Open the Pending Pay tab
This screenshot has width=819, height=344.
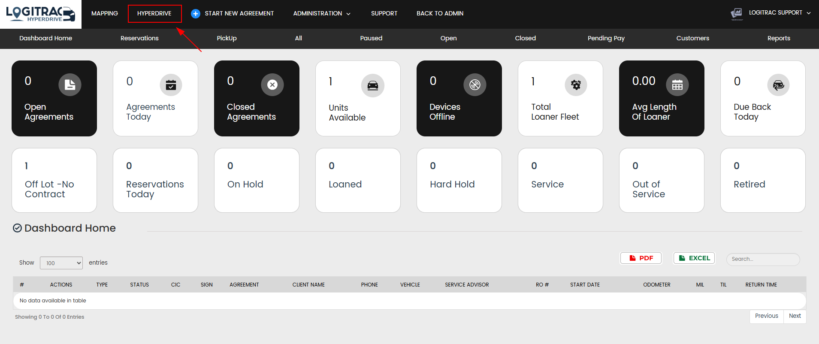(x=606, y=38)
